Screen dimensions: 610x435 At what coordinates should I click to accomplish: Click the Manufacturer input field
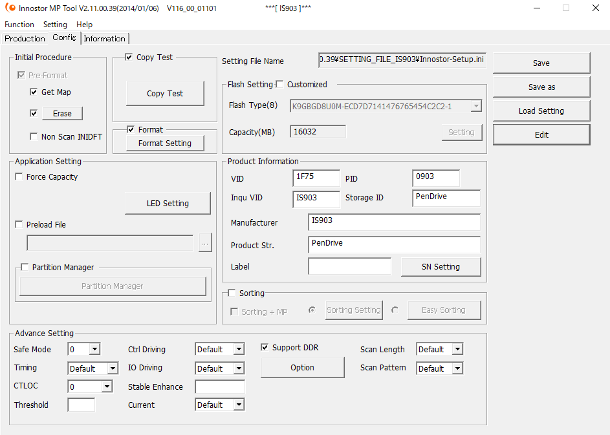(394, 222)
